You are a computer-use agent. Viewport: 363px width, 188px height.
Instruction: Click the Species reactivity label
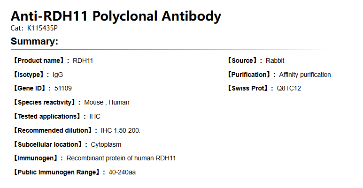[45, 102]
